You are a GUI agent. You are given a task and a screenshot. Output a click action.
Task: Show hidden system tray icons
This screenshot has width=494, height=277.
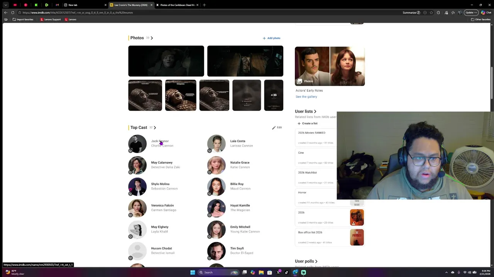click(x=447, y=272)
